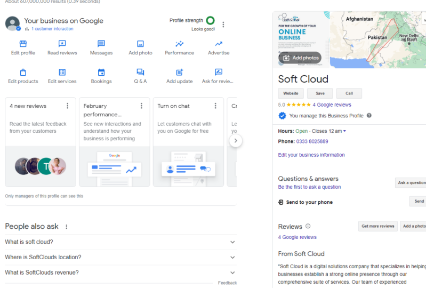Click help icon beside manage Business Profile

369,116
